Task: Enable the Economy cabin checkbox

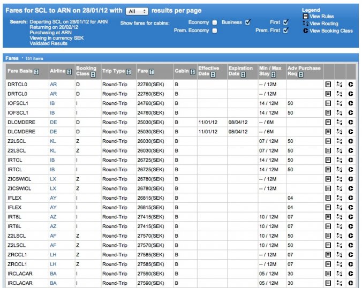Action: coord(215,22)
